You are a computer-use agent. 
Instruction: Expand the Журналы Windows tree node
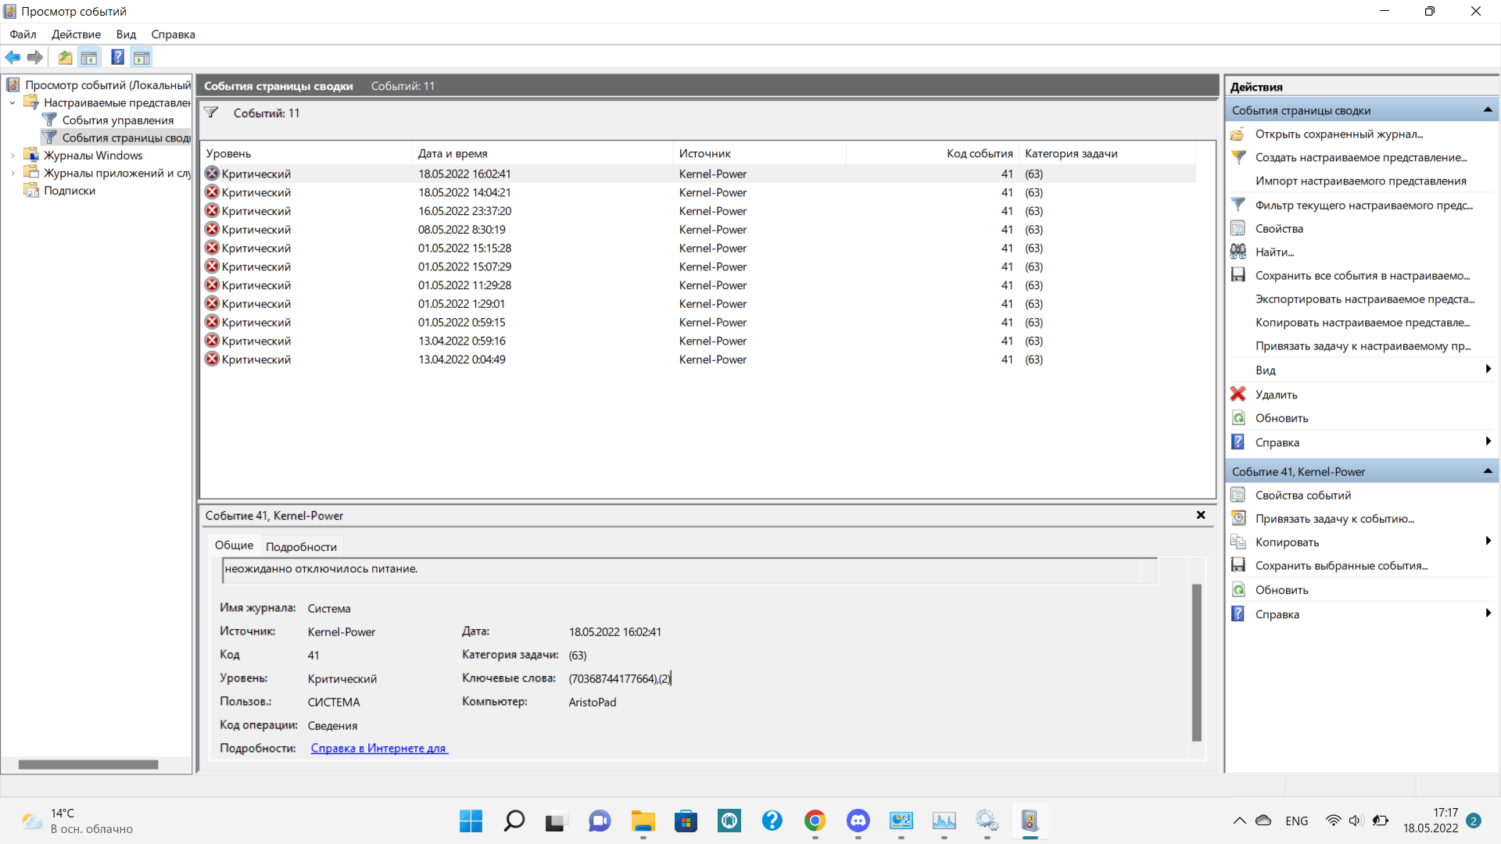click(13, 156)
